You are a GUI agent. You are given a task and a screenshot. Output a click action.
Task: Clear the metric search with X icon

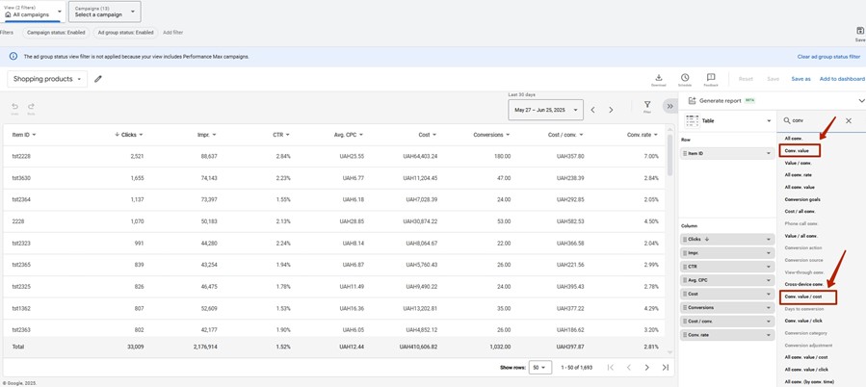849,121
